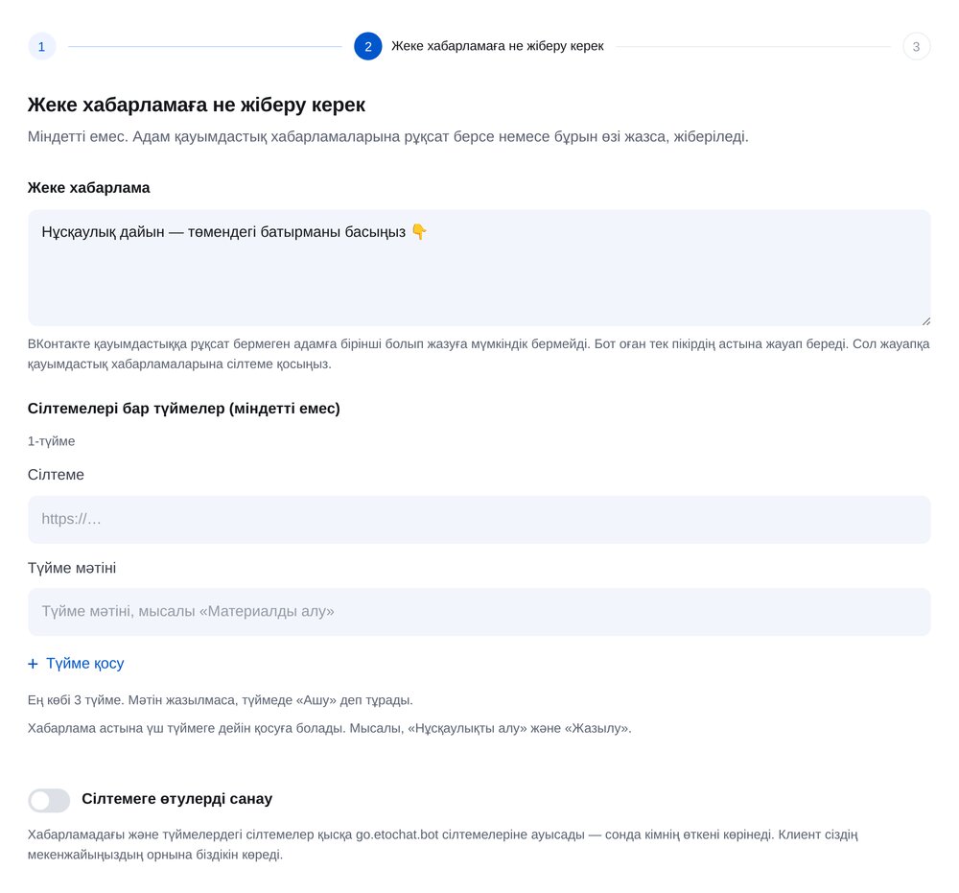Click the textarea resize grip icon

click(x=925, y=320)
